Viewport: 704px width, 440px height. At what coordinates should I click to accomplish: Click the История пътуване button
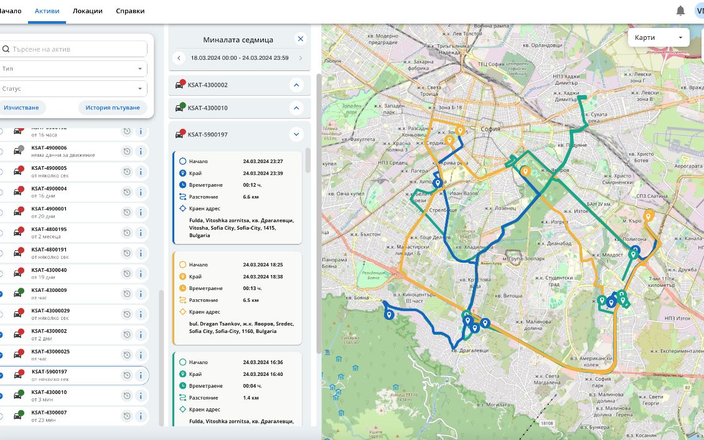tap(113, 108)
